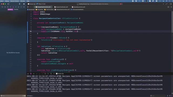
Task: Open the Source Control navigator icon
Action: click(5, 7)
